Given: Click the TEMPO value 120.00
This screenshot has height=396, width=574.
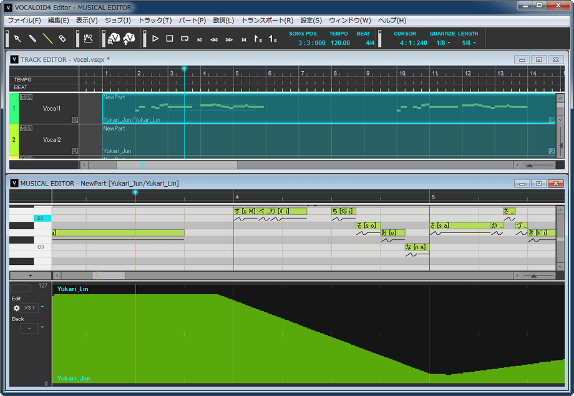Looking at the screenshot, I should click(340, 43).
